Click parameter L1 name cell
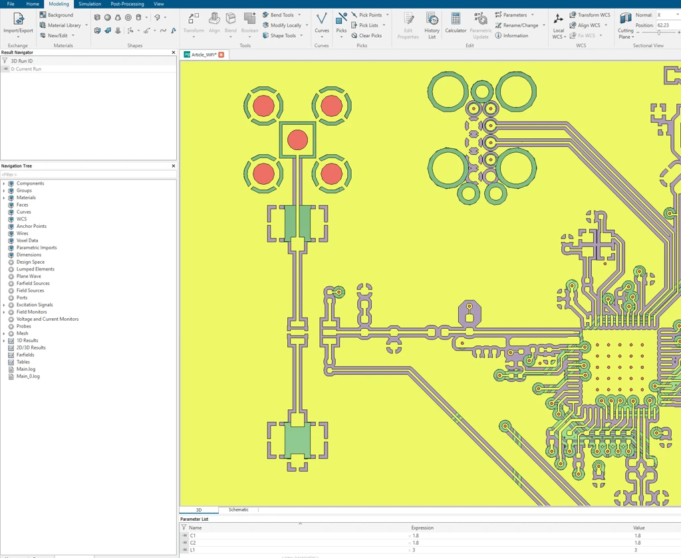 [192, 550]
